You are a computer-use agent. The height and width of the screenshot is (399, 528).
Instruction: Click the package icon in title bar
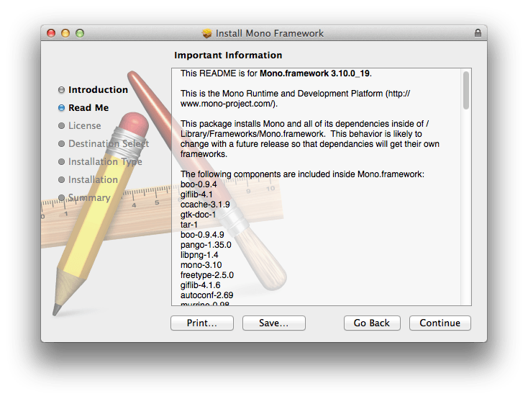pyautogui.click(x=207, y=33)
